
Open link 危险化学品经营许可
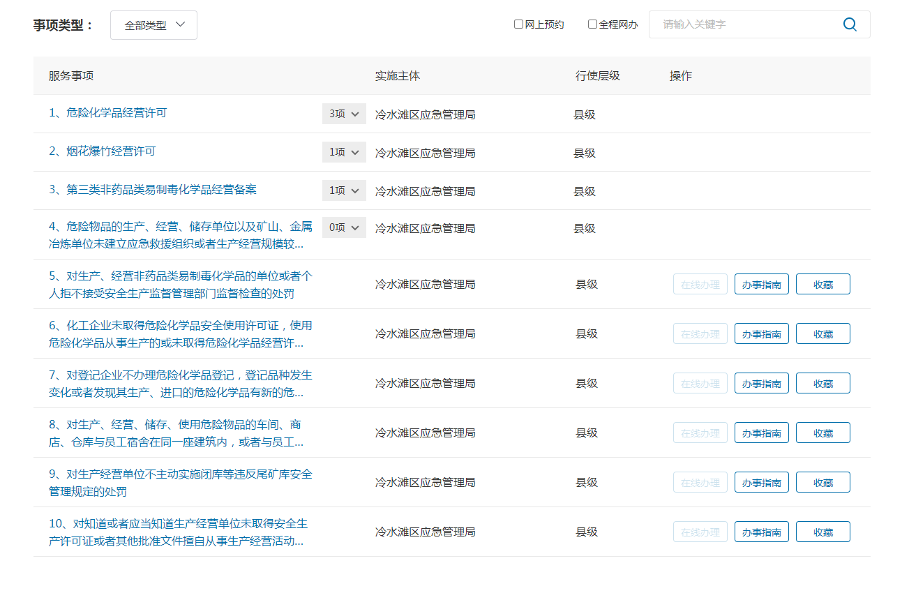[x=108, y=113]
